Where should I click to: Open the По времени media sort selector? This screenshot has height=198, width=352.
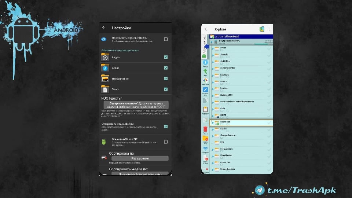pos(140,174)
